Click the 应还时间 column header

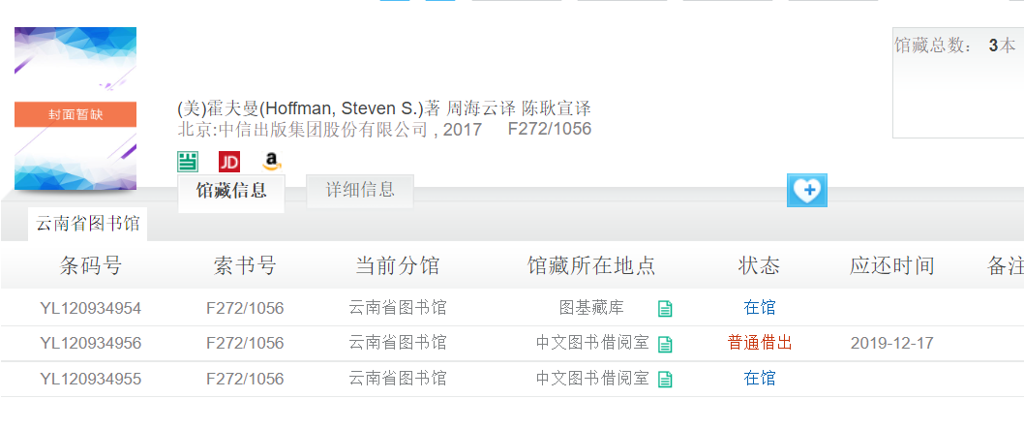point(892,265)
